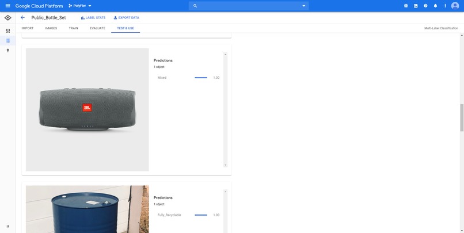Open the dashboard icon in left sidebar
Screen dimensions: 464x233
point(8,30)
